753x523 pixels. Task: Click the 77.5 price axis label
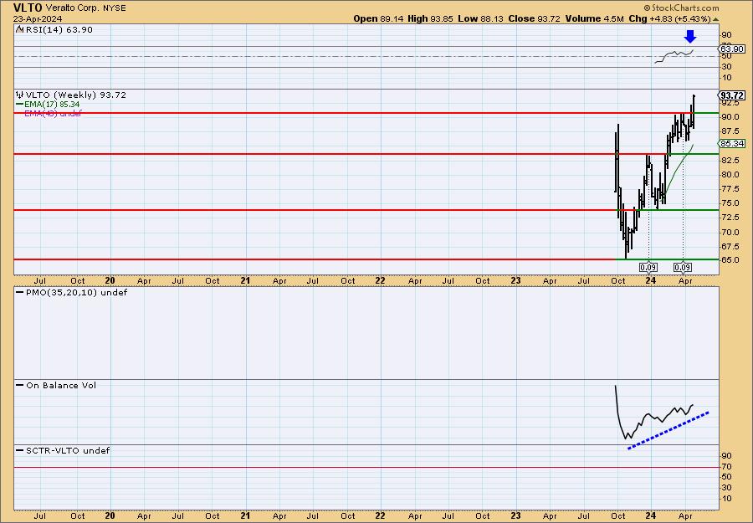[x=730, y=189]
